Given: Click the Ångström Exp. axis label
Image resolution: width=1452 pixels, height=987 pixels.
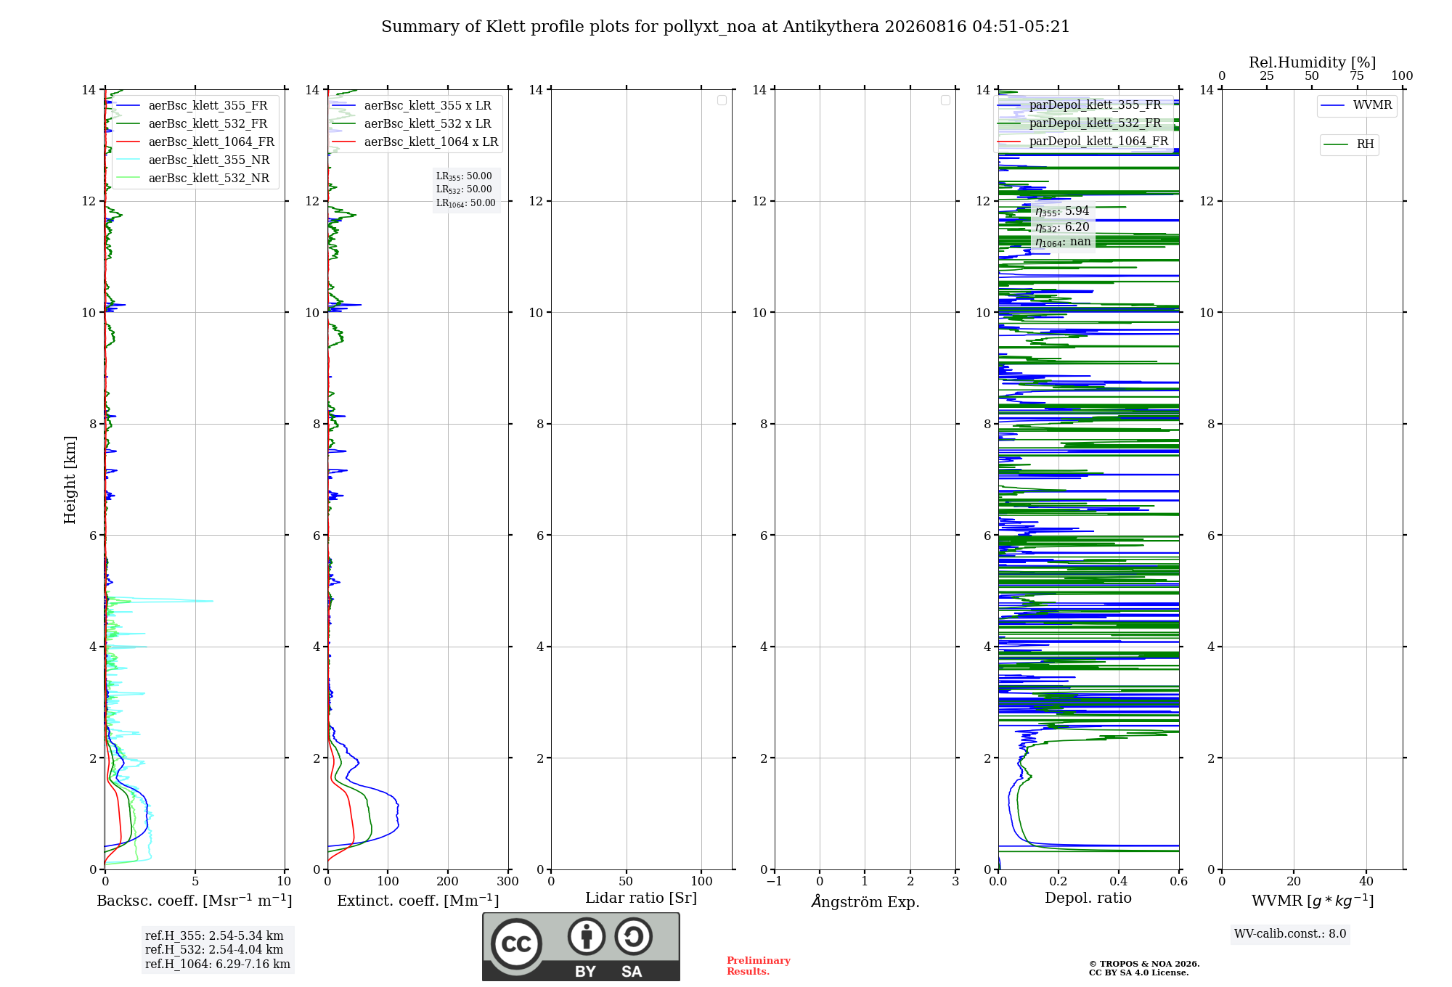Looking at the screenshot, I should click(x=865, y=901).
